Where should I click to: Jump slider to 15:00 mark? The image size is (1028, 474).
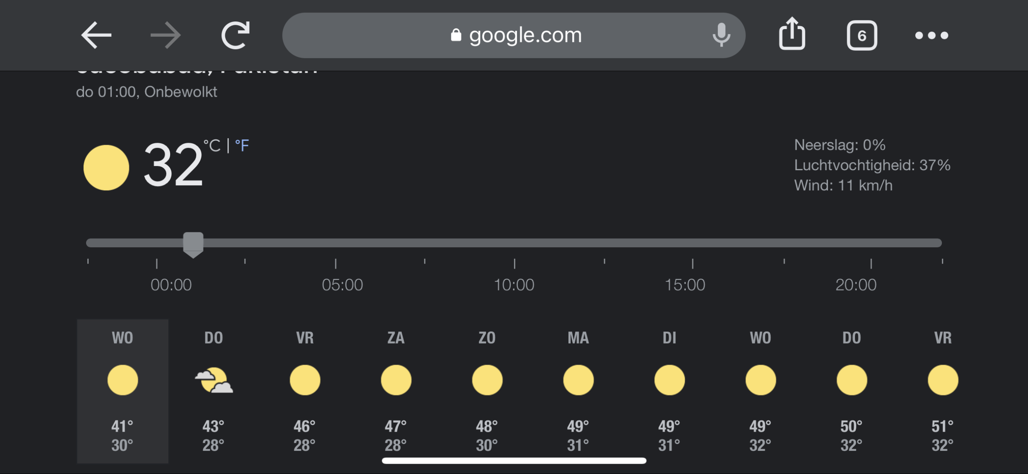point(693,243)
